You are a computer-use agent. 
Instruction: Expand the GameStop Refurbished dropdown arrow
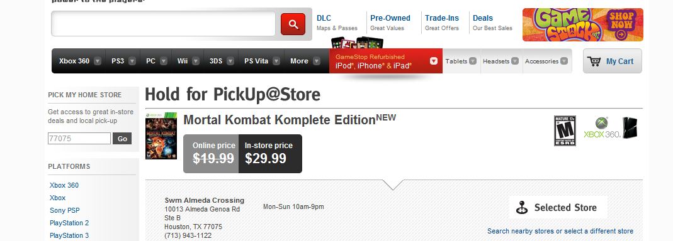click(434, 62)
